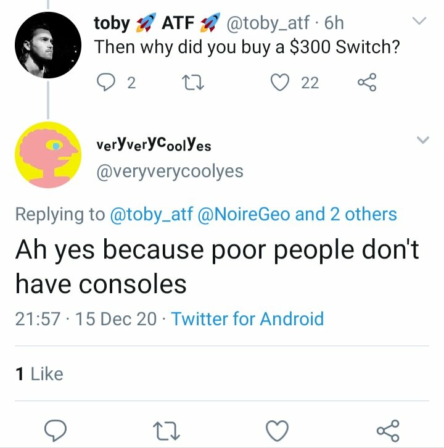The height and width of the screenshot is (448, 444).
Task: Like the tweet about poor people consoles
Action: tap(279, 428)
